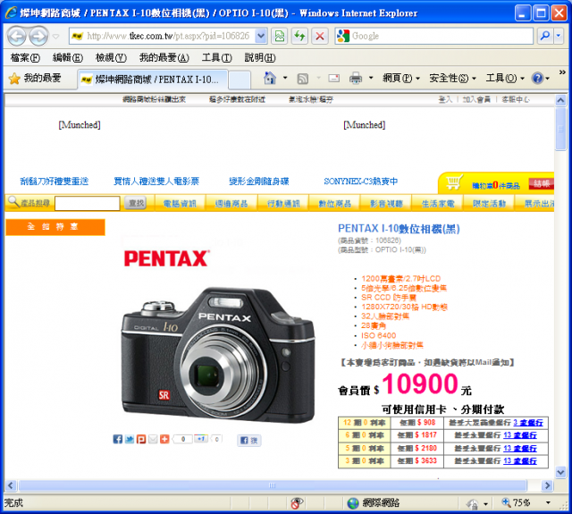
Task: Open the 我的最愛(A) menu
Action: coord(164,57)
